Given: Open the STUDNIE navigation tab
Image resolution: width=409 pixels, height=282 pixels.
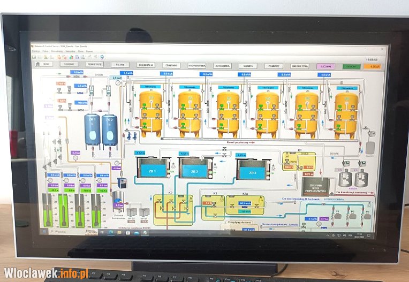Looking at the screenshot, I should pyautogui.click(x=69, y=64).
